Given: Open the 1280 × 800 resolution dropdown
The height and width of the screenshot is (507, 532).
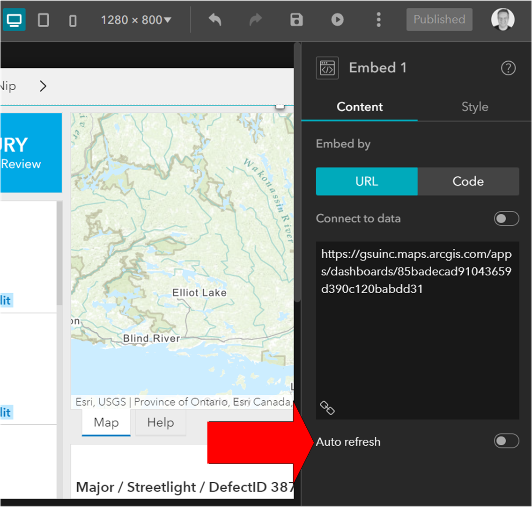Looking at the screenshot, I should click(x=135, y=20).
